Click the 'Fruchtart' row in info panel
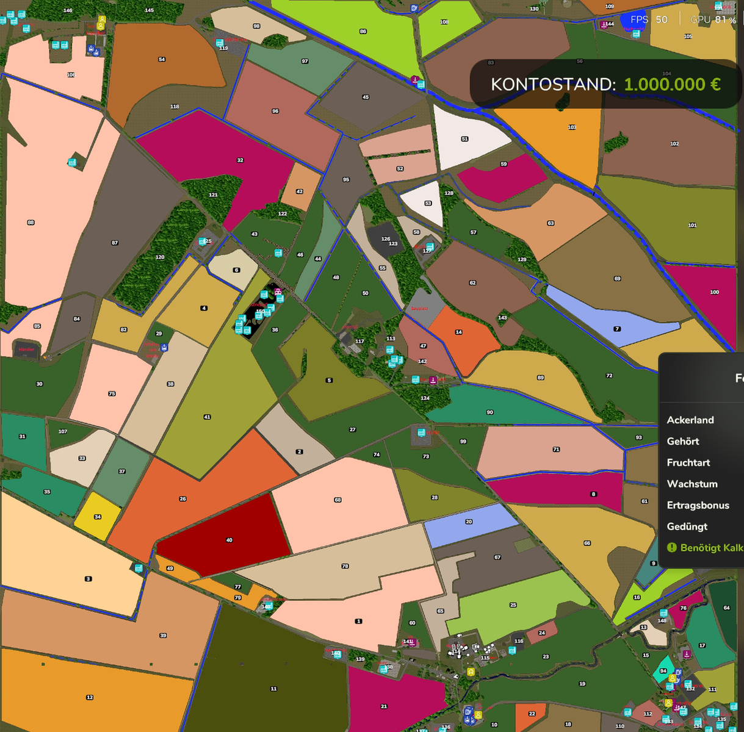The height and width of the screenshot is (732, 744). coord(688,462)
